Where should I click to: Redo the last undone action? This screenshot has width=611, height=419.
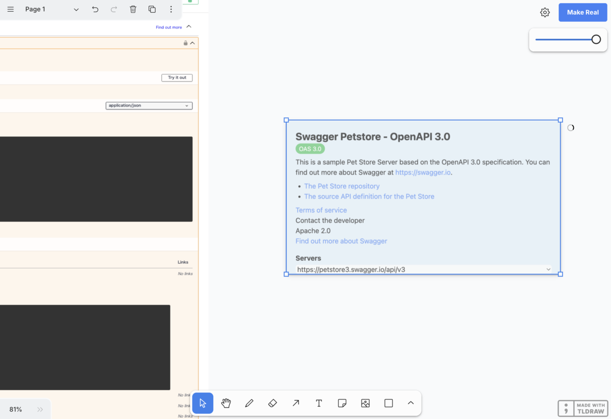114,9
